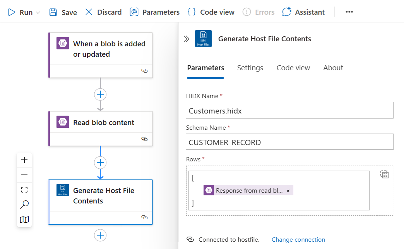Remove the Response from read blob token
Viewport: 404px width, 249px height.
288,191
